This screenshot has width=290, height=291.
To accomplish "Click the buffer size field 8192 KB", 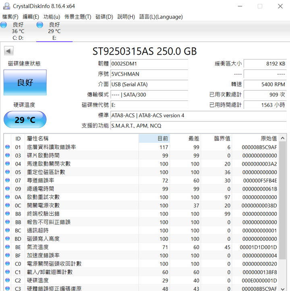I will (x=265, y=64).
